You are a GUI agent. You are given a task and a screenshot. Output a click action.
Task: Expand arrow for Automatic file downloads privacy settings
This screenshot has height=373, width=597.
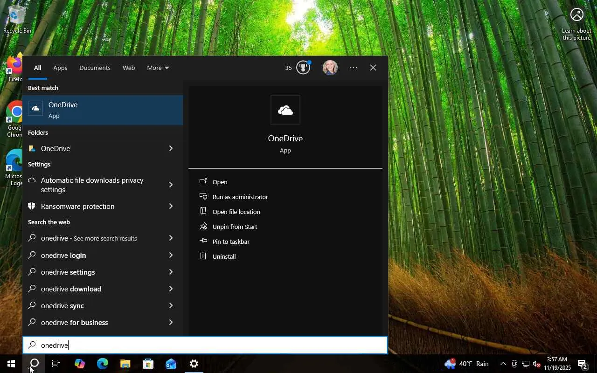click(171, 185)
